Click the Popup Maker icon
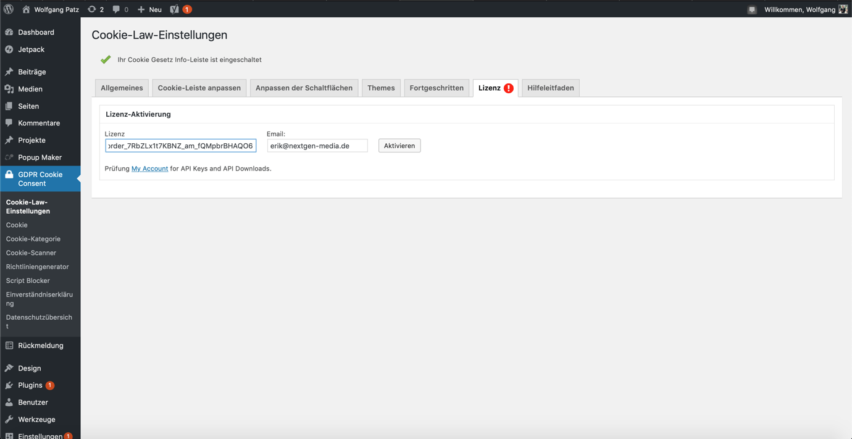Image resolution: width=852 pixels, height=439 pixels. (x=9, y=157)
